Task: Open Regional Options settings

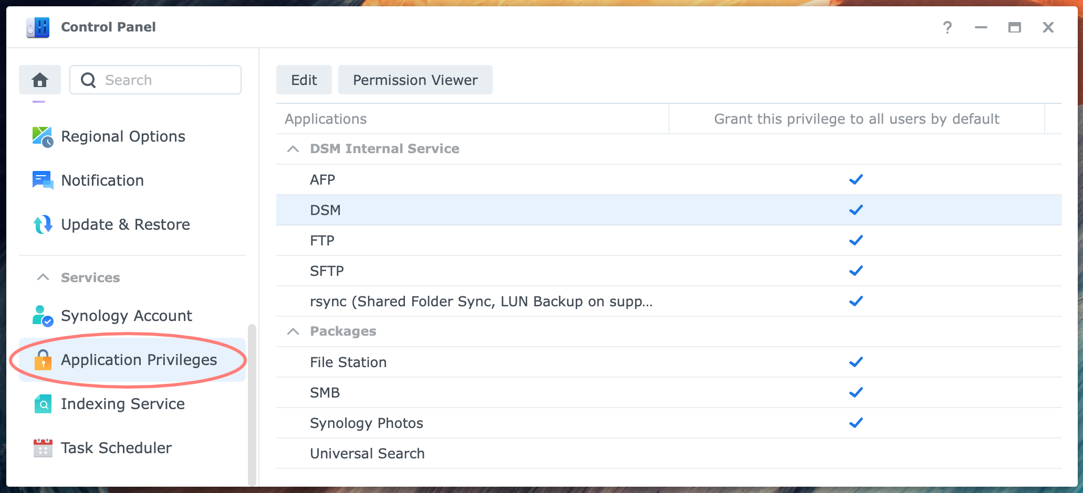Action: point(132,136)
